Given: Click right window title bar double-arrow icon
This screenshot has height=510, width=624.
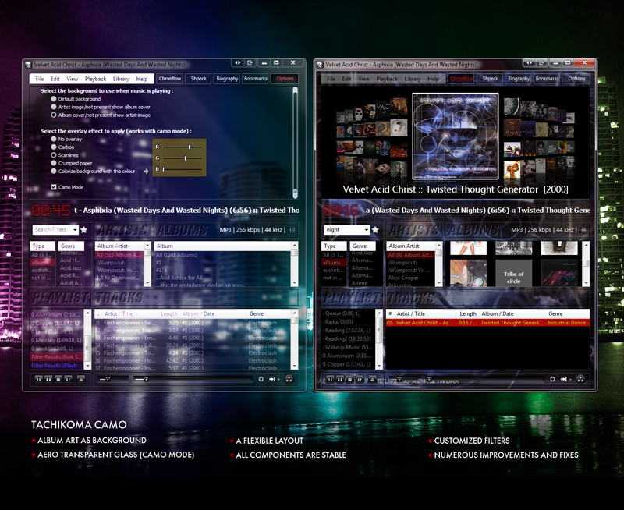Looking at the screenshot, I should [530, 63].
